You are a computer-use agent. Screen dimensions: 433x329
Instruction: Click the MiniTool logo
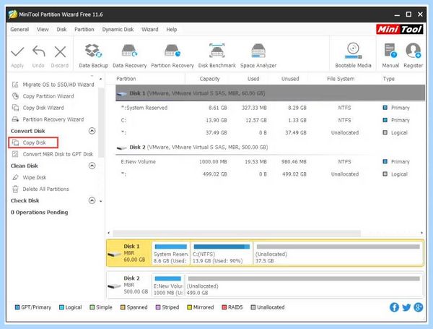pos(400,29)
